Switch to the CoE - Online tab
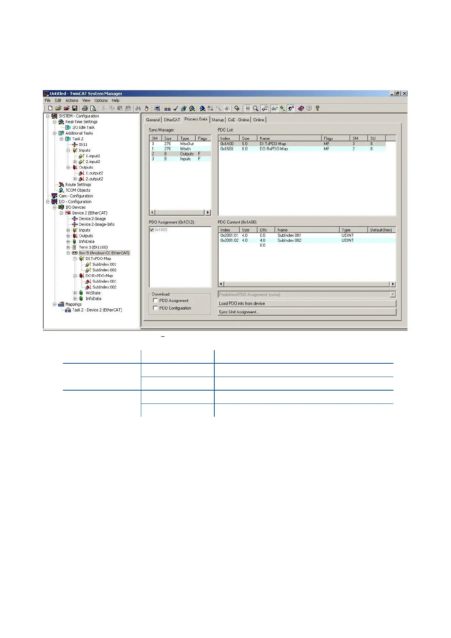 tap(238, 120)
